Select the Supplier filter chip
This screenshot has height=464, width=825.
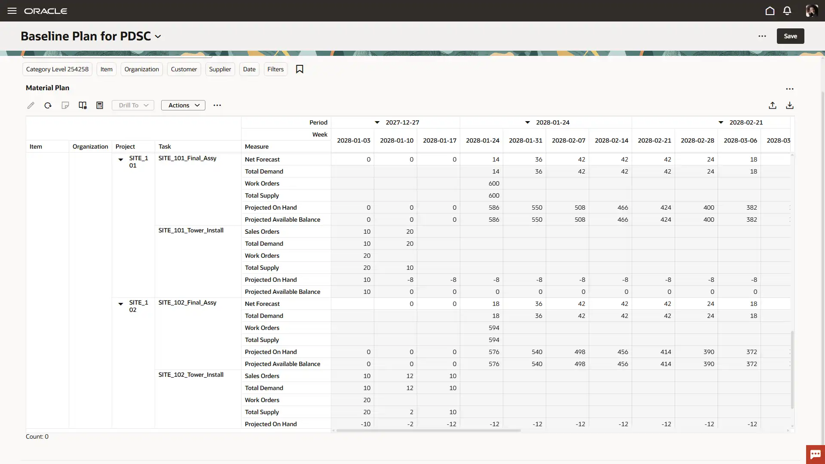[x=220, y=69]
